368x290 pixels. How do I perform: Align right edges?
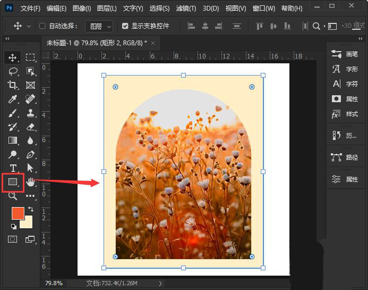pyautogui.click(x=218, y=26)
